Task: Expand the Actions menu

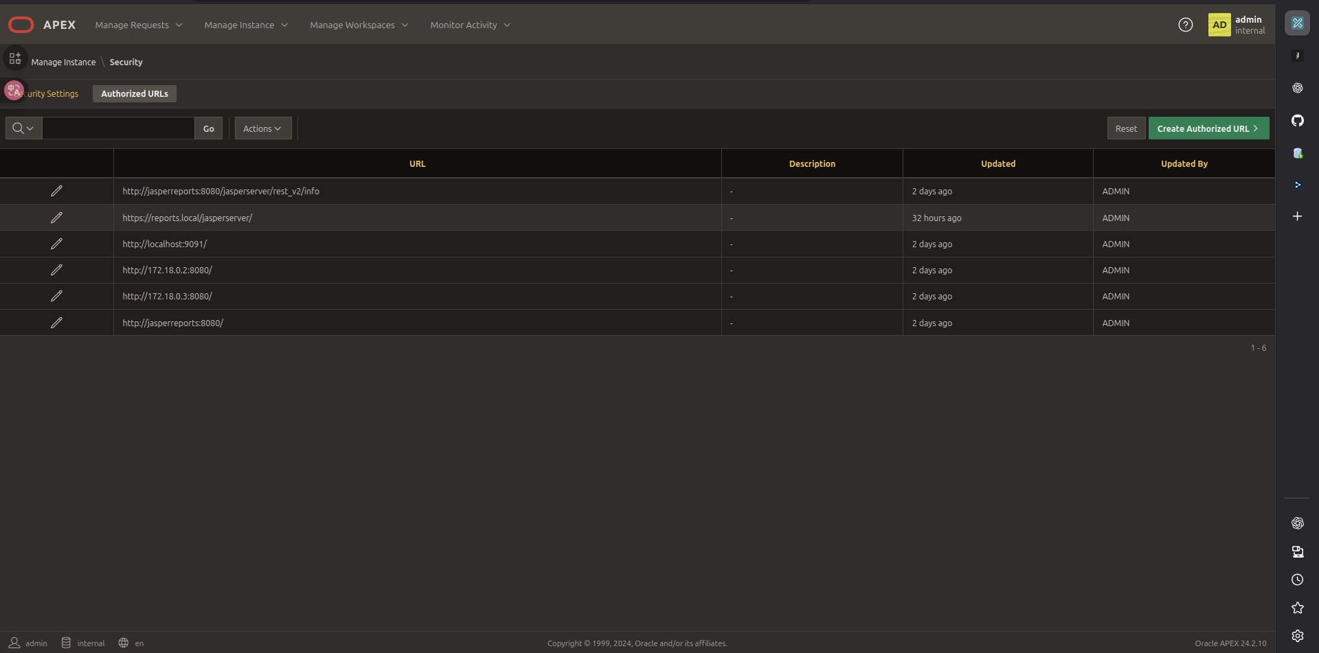Action: (x=262, y=128)
